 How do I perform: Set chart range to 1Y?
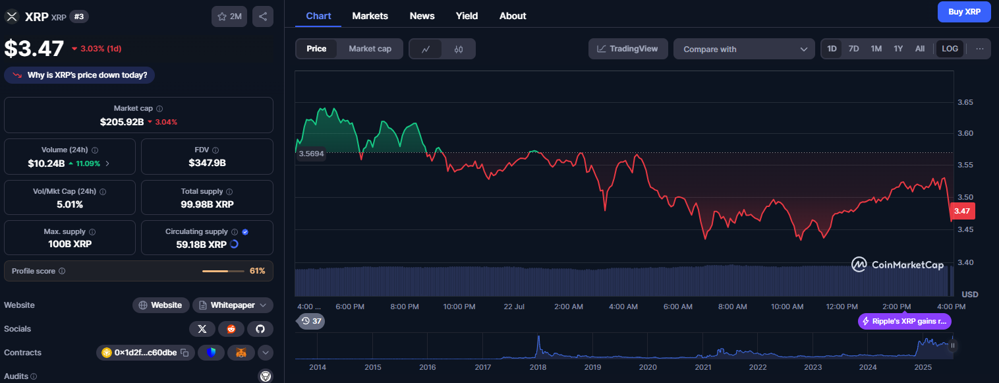click(x=898, y=49)
